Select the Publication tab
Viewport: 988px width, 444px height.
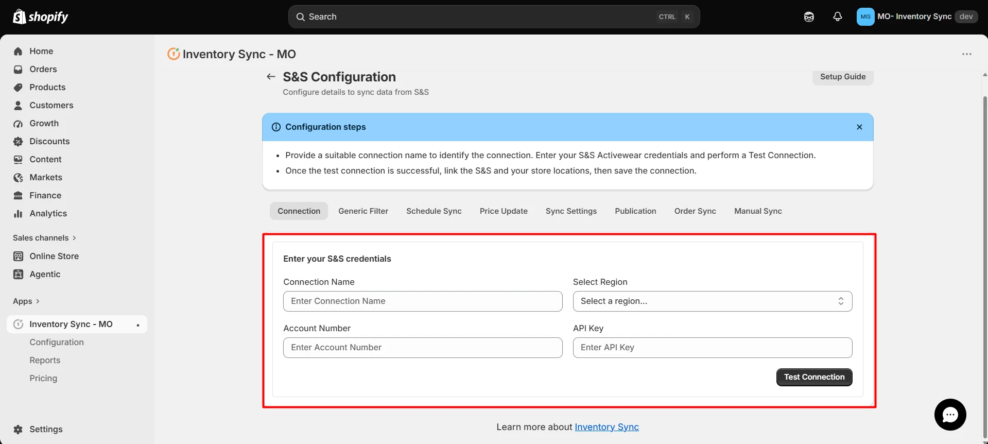(x=635, y=211)
